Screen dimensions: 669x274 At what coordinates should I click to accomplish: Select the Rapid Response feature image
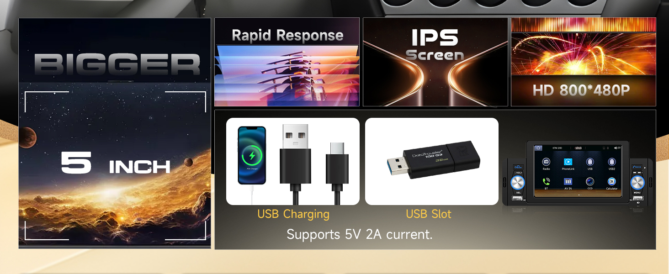coord(287,62)
